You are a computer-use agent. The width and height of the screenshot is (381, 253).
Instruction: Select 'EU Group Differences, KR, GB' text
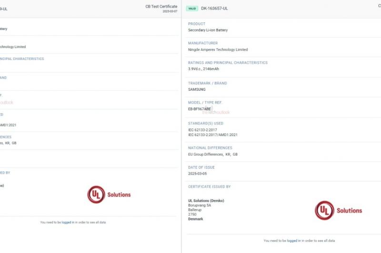[213, 154]
